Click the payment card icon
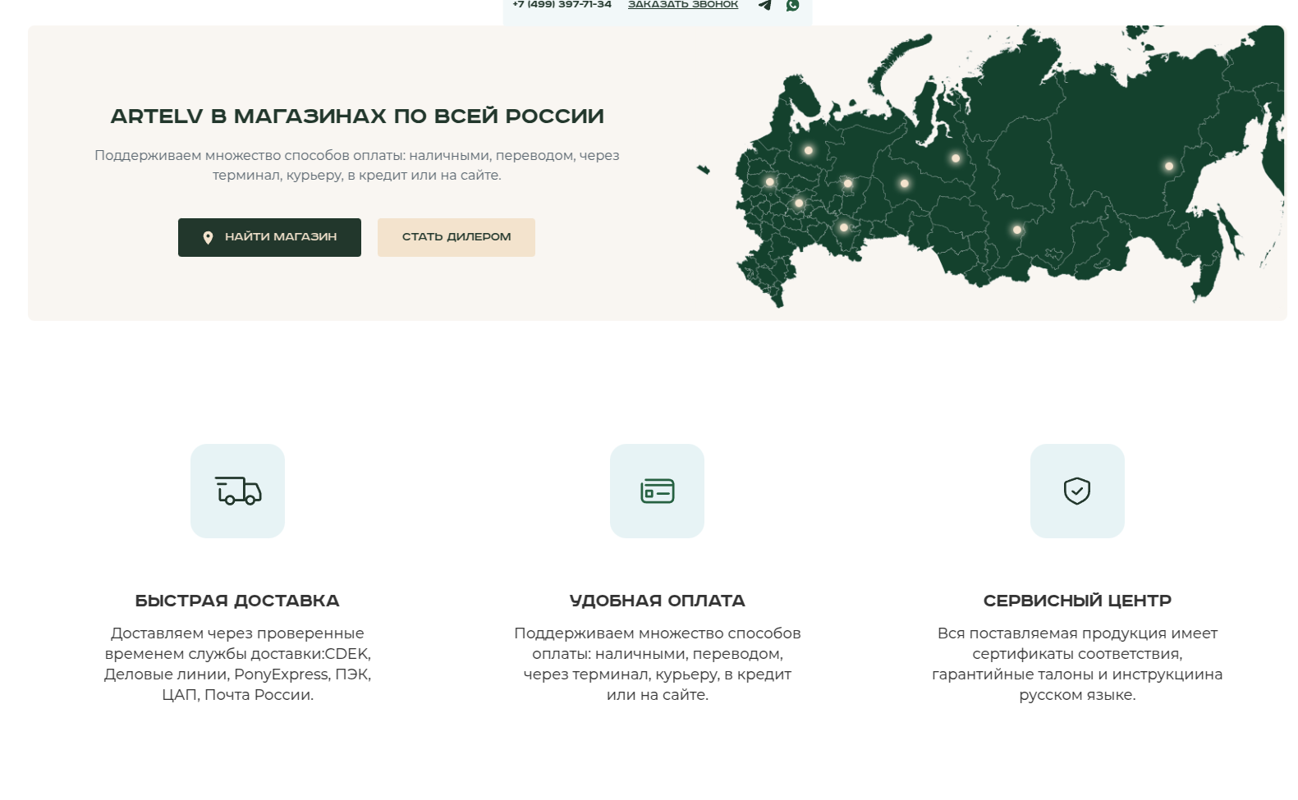The height and width of the screenshot is (800, 1298). point(657,491)
